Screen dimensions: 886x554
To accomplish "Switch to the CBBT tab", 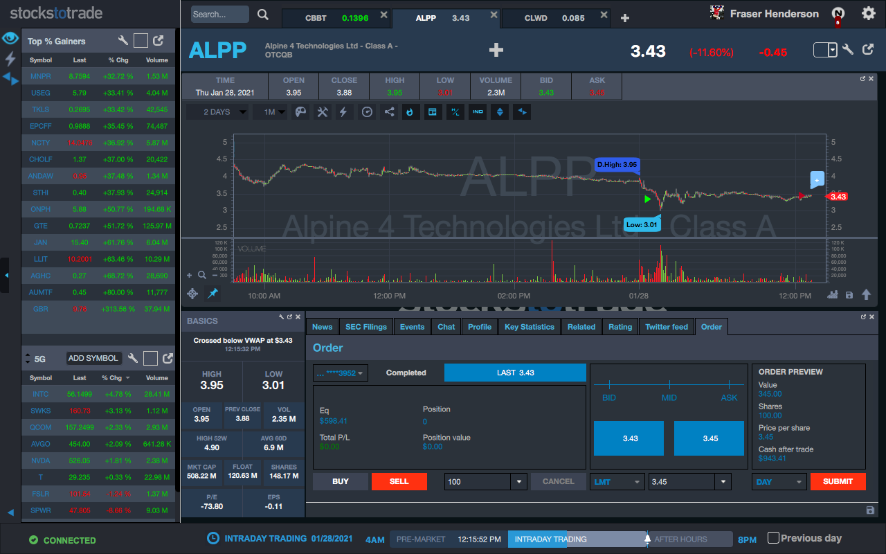I will pyautogui.click(x=336, y=18).
